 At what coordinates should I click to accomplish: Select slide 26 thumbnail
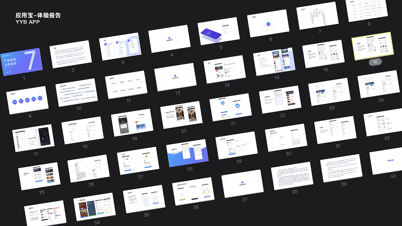tap(89, 169)
